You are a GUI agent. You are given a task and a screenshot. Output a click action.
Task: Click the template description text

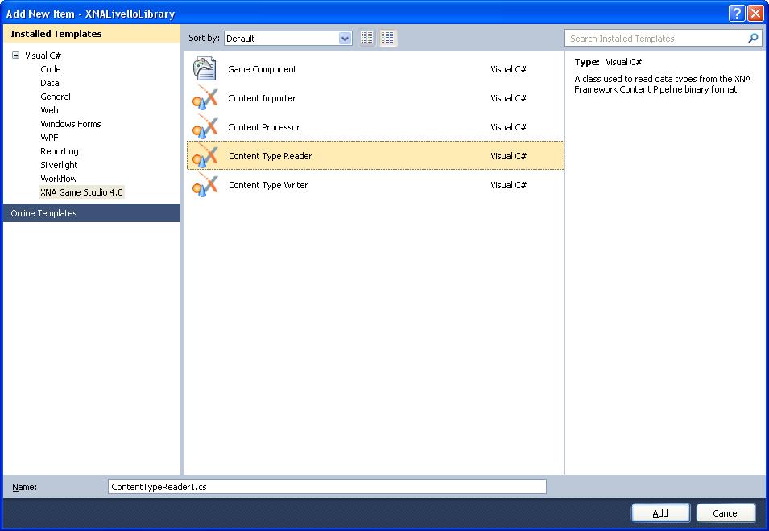pos(663,84)
